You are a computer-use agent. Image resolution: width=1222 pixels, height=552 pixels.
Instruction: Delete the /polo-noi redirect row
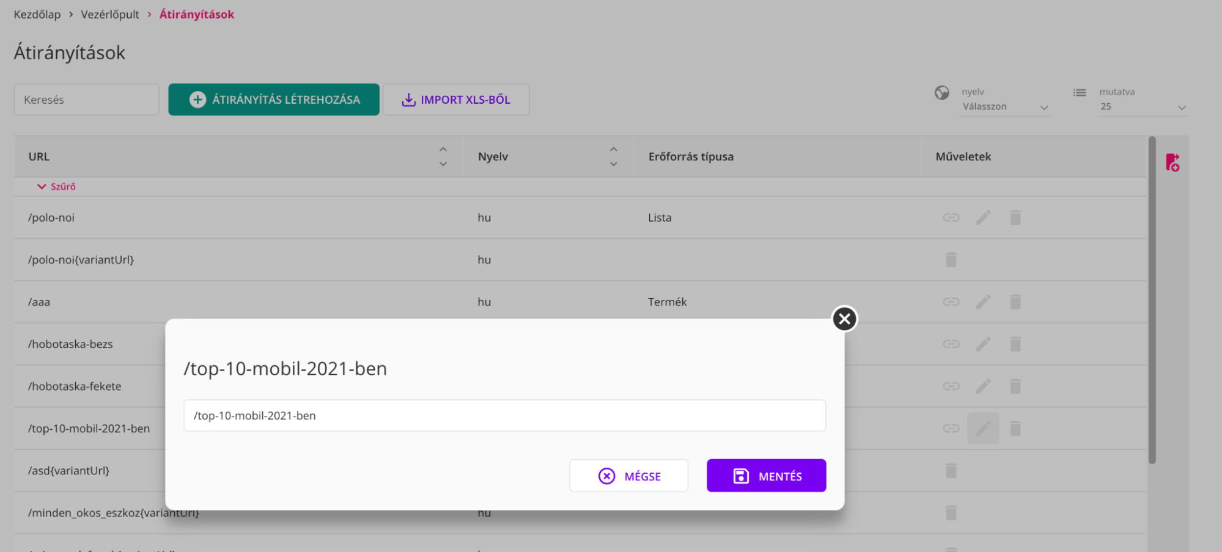(1015, 217)
